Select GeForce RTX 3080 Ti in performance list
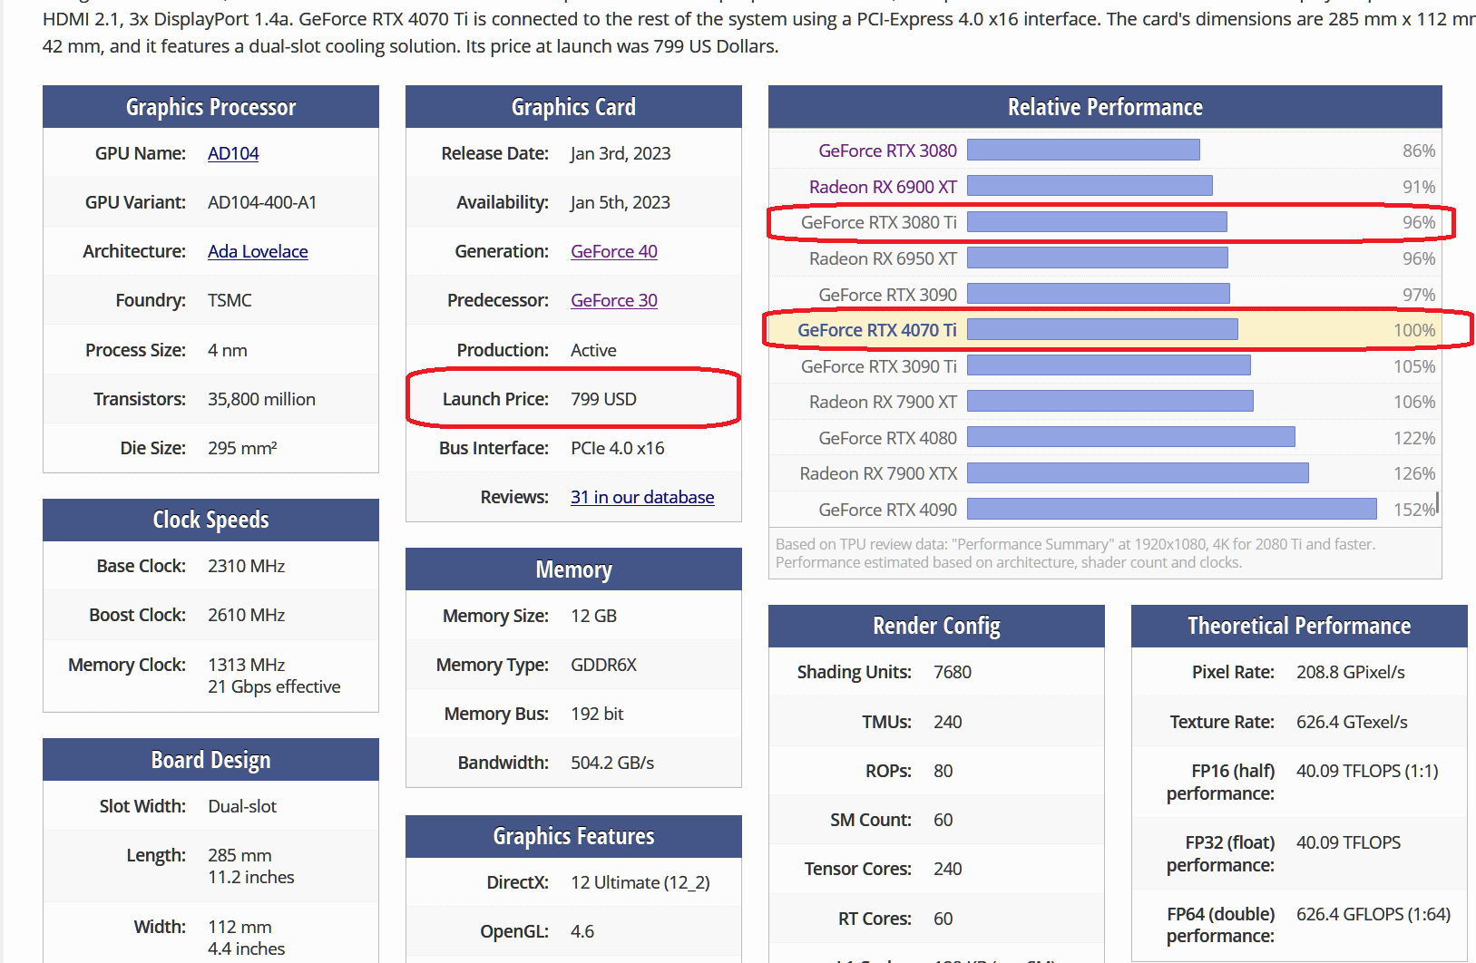This screenshot has height=963, width=1476. tap(879, 222)
